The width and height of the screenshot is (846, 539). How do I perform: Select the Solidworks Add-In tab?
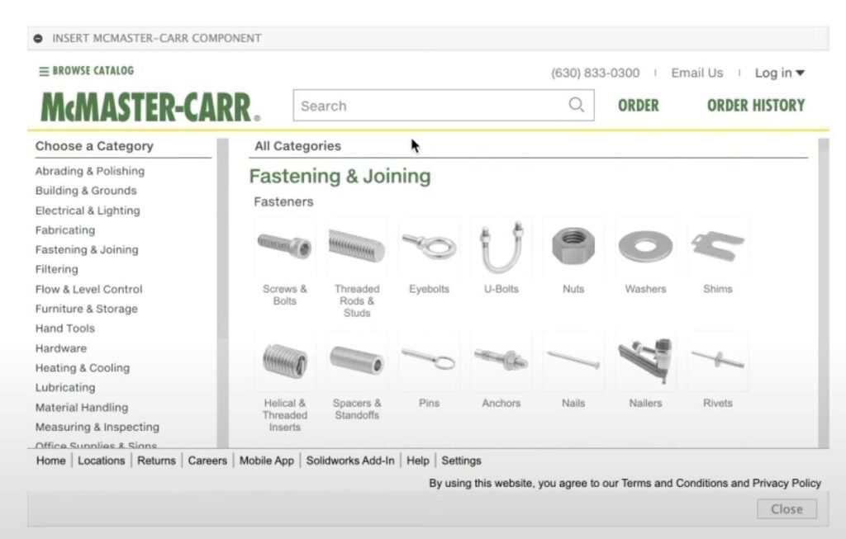tap(349, 461)
